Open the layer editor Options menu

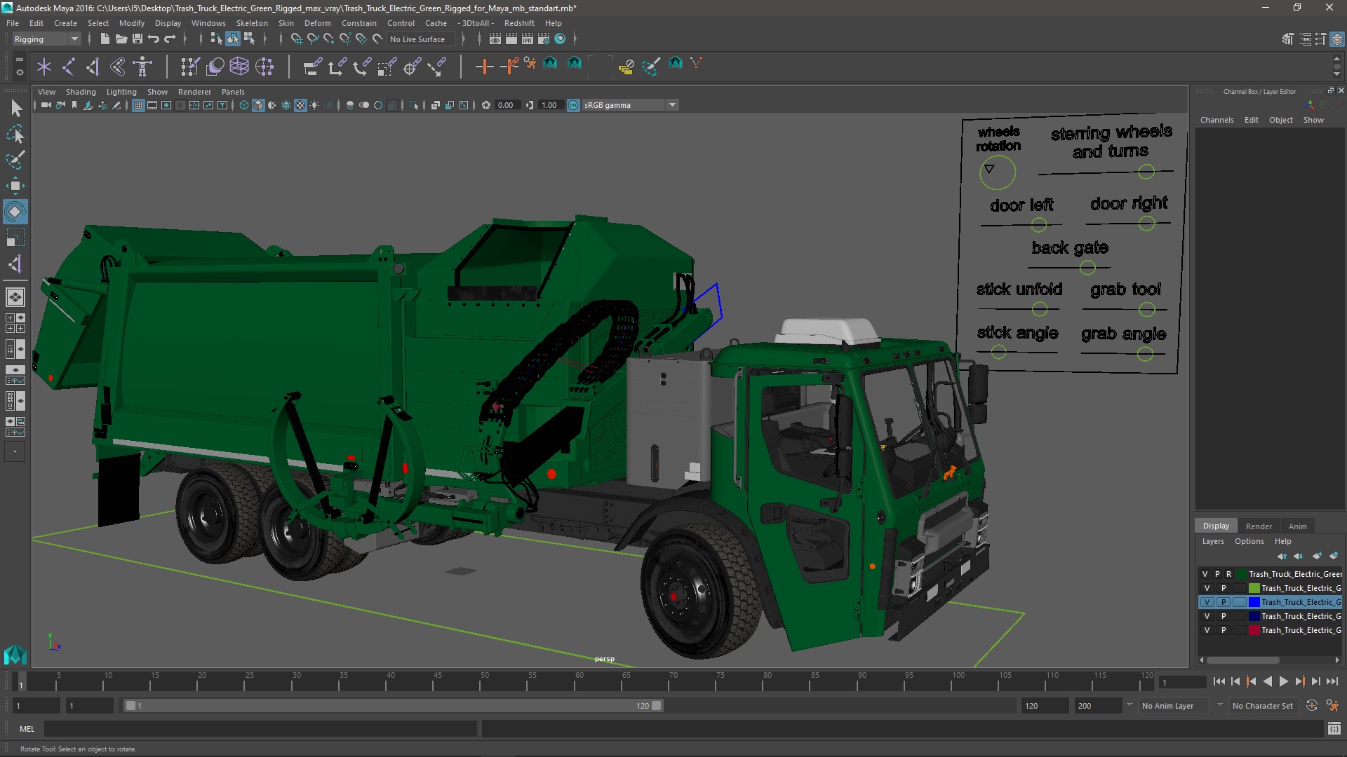(x=1249, y=541)
